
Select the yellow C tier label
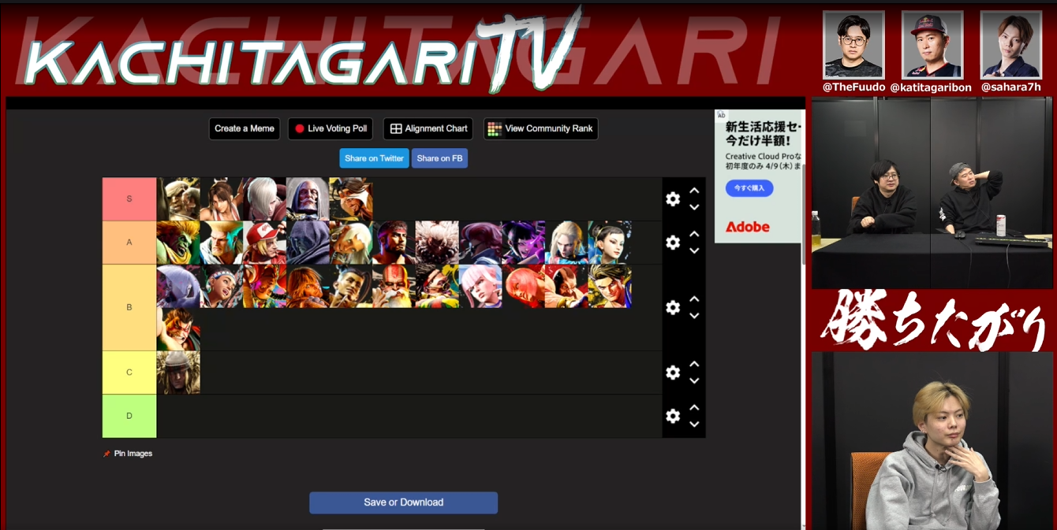point(129,372)
